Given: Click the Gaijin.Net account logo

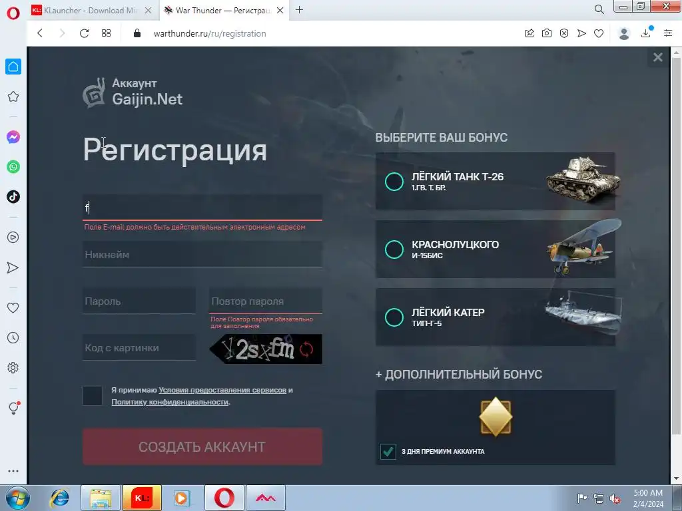Looking at the screenshot, I should tap(133, 92).
